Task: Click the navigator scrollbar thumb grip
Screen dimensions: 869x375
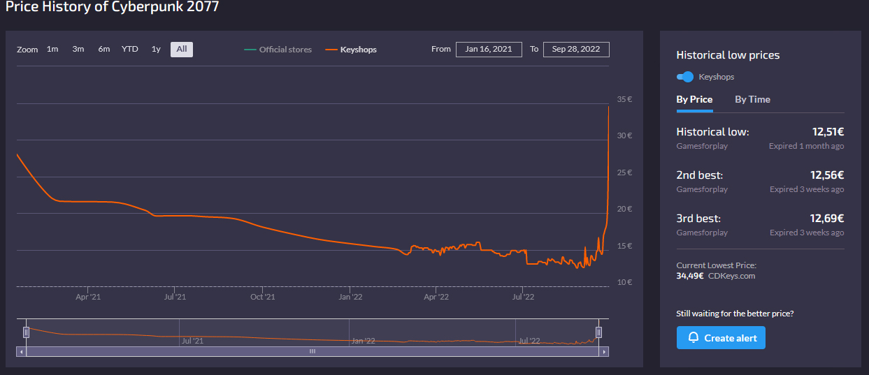Action: [313, 351]
